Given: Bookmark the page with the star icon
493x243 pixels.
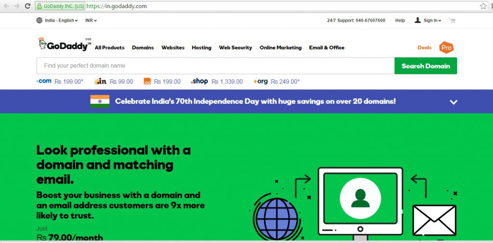Looking at the screenshot, I should (x=483, y=6).
